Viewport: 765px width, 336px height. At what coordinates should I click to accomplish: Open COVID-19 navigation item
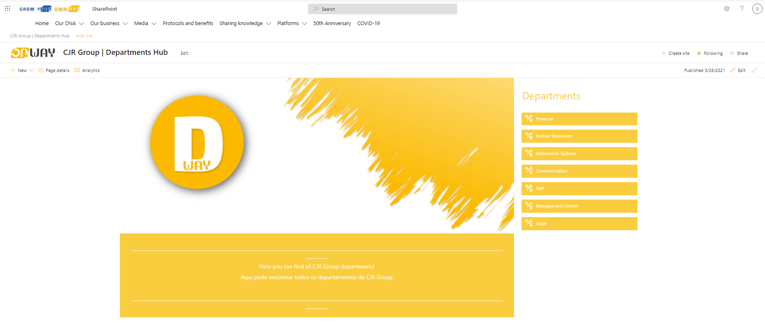click(369, 23)
